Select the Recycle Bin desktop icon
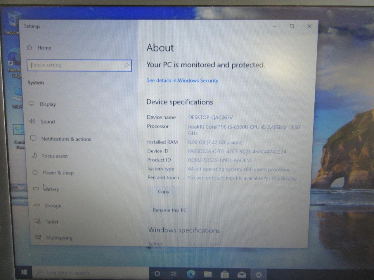 point(13,23)
